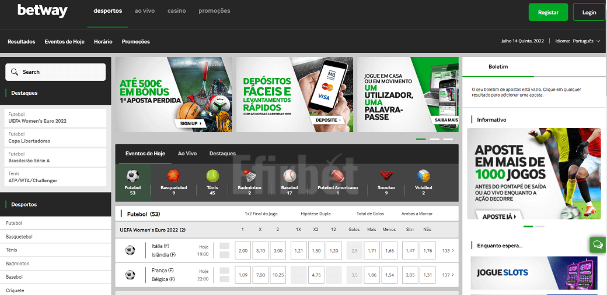Select the Basquetebol basketball icon
607x295 pixels.
pyautogui.click(x=174, y=176)
